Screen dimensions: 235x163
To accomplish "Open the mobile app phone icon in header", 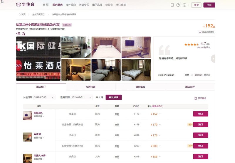I will pyautogui.click(x=172, y=5).
